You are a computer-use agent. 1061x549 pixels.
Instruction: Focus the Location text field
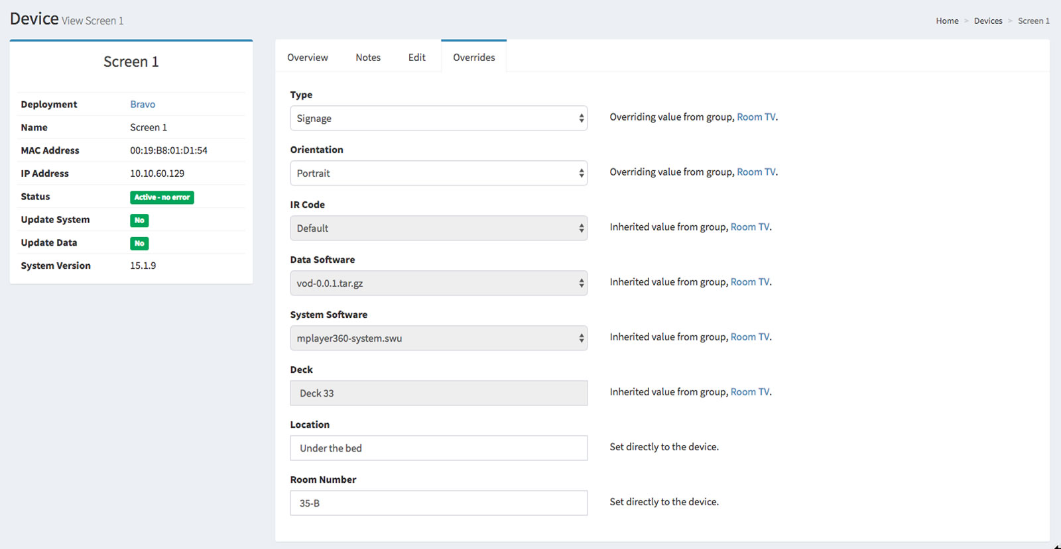coord(438,448)
